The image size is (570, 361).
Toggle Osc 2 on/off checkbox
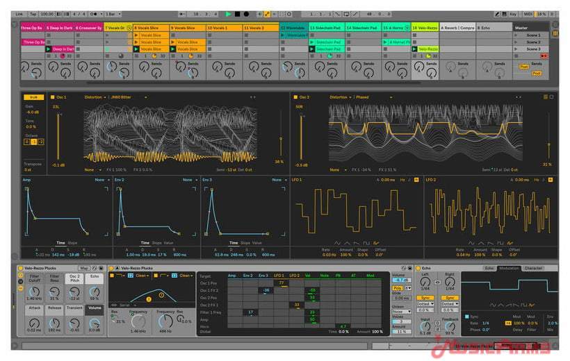point(295,97)
